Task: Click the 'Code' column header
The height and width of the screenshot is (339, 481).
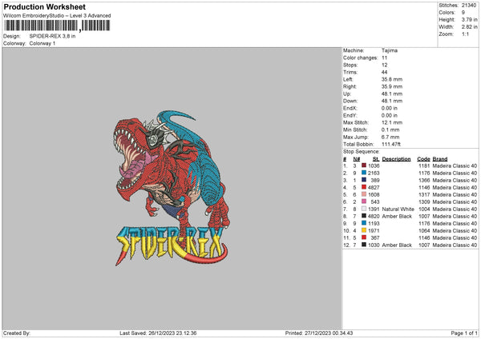Action: [x=423, y=159]
